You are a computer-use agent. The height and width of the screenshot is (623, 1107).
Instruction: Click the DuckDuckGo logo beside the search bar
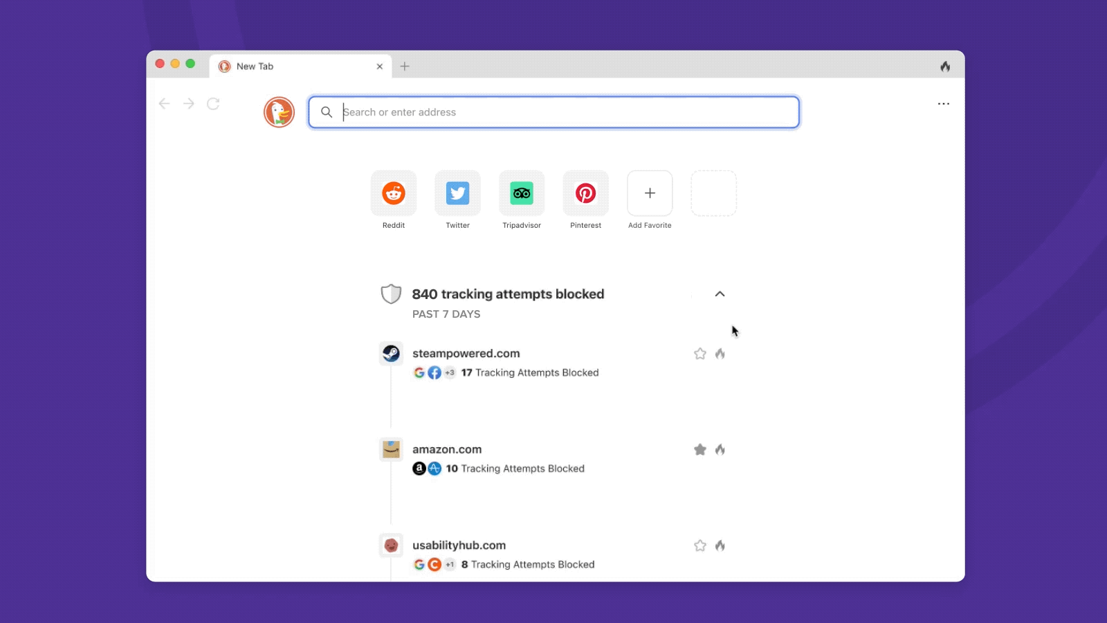coord(279,112)
